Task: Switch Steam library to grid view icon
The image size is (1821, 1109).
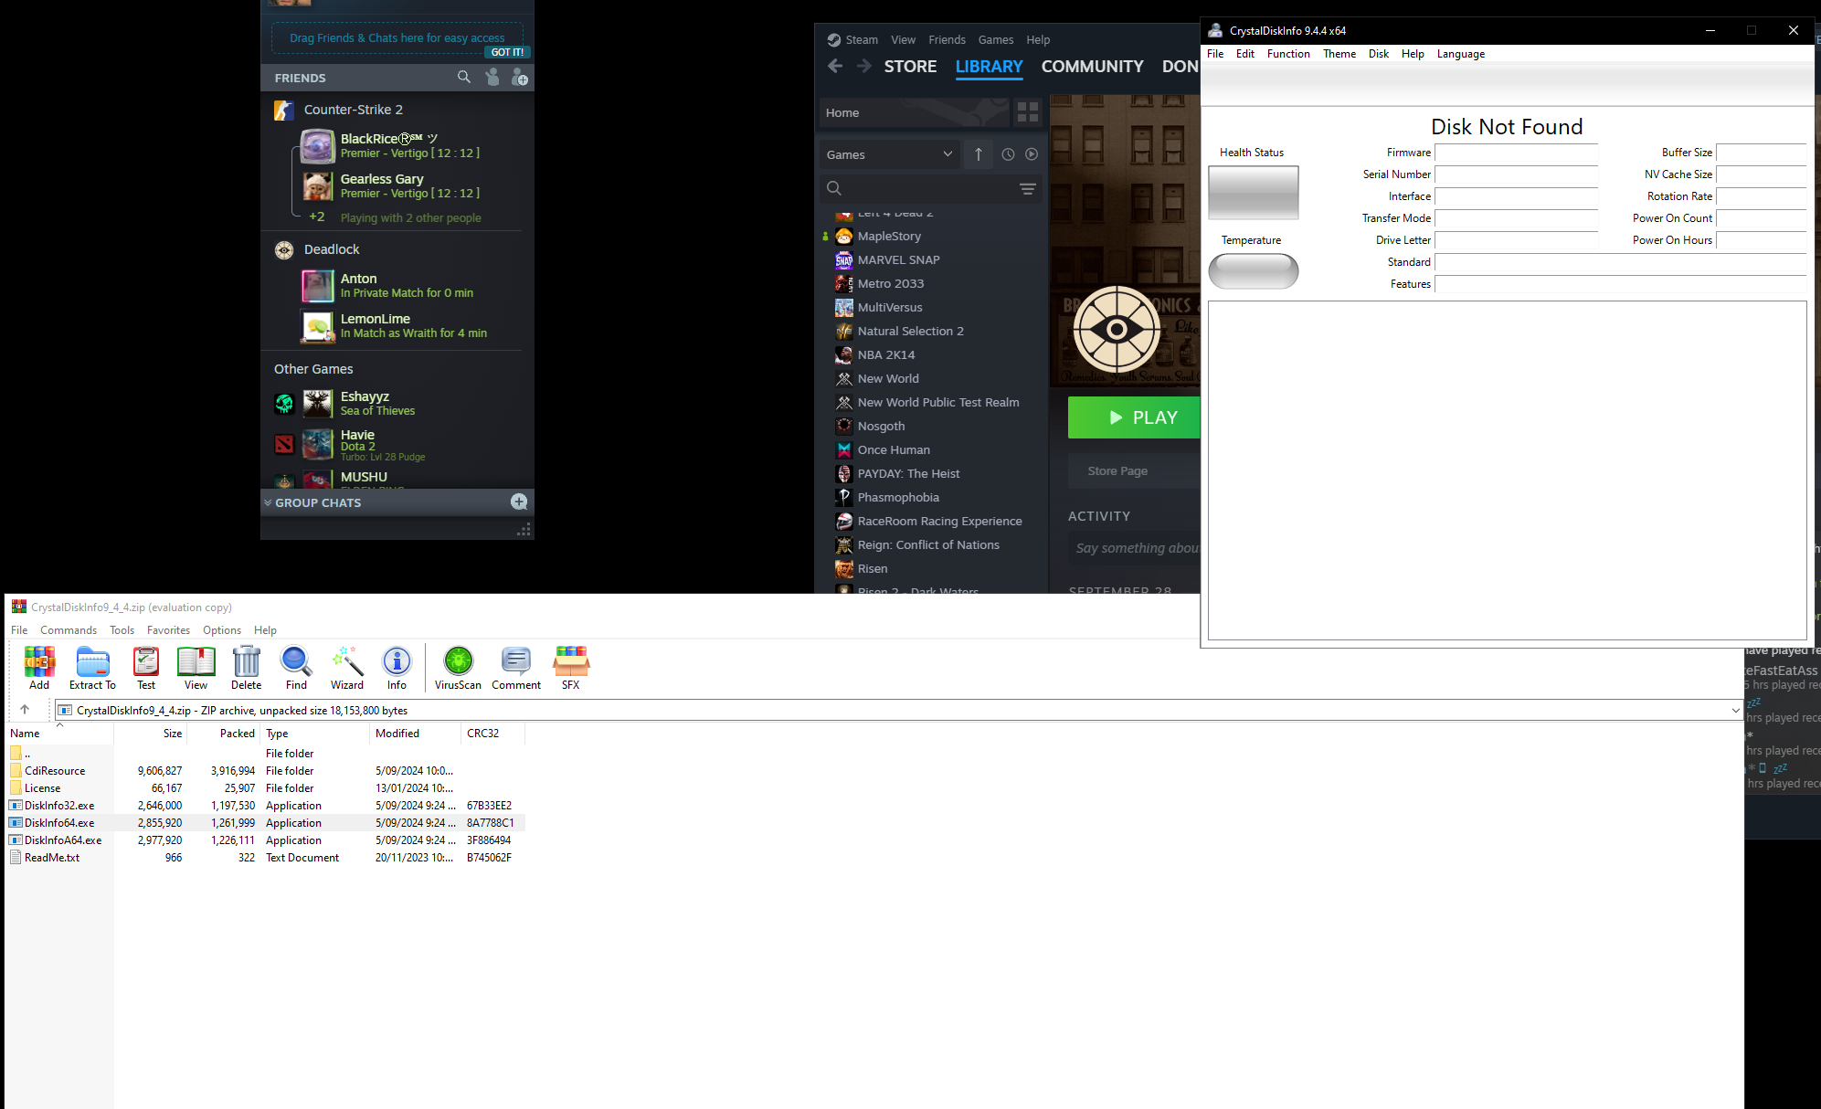Action: [x=1028, y=112]
